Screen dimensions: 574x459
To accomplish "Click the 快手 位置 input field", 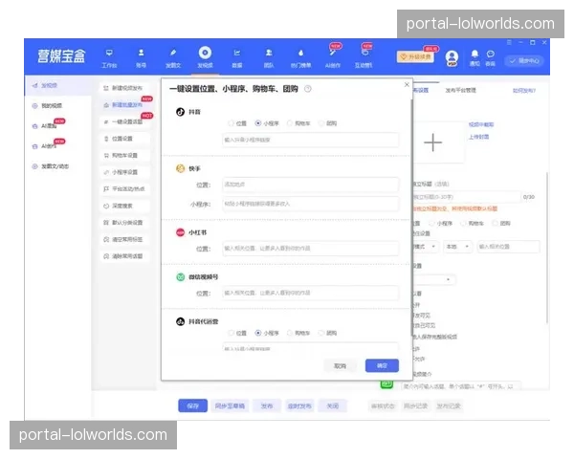I will (x=310, y=185).
